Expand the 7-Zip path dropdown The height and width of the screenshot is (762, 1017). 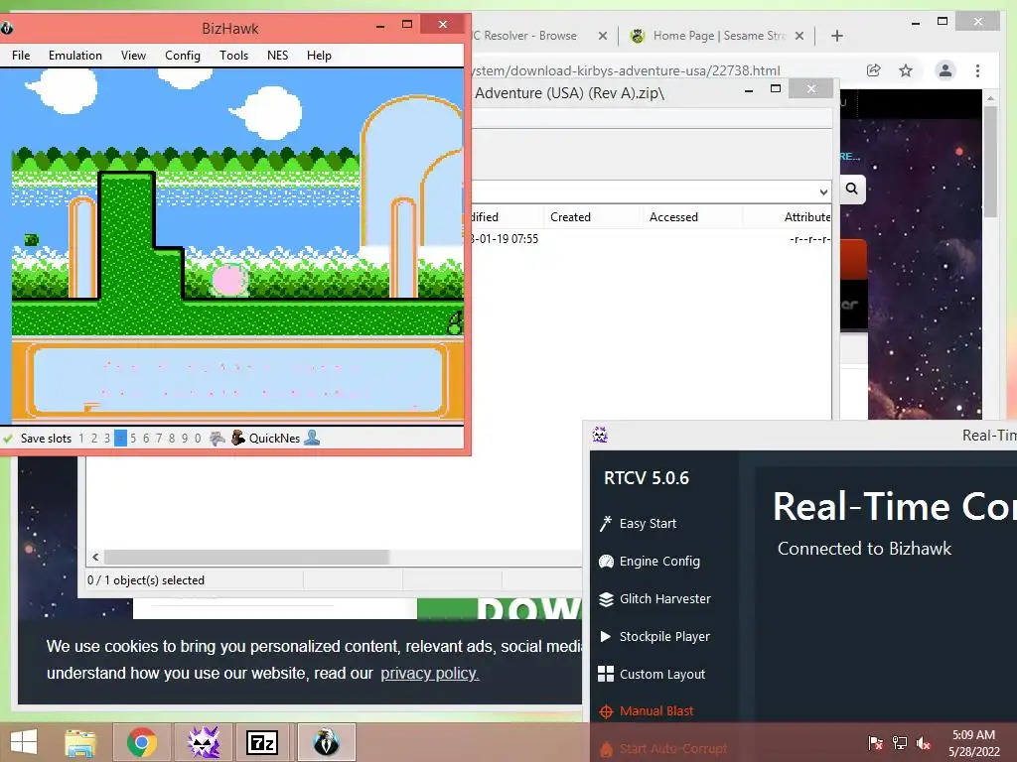[x=823, y=191]
